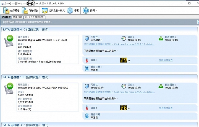Click the OK drive icon for disk 4: C
The width and height of the screenshot is (199, 127).
(x=9, y=41)
